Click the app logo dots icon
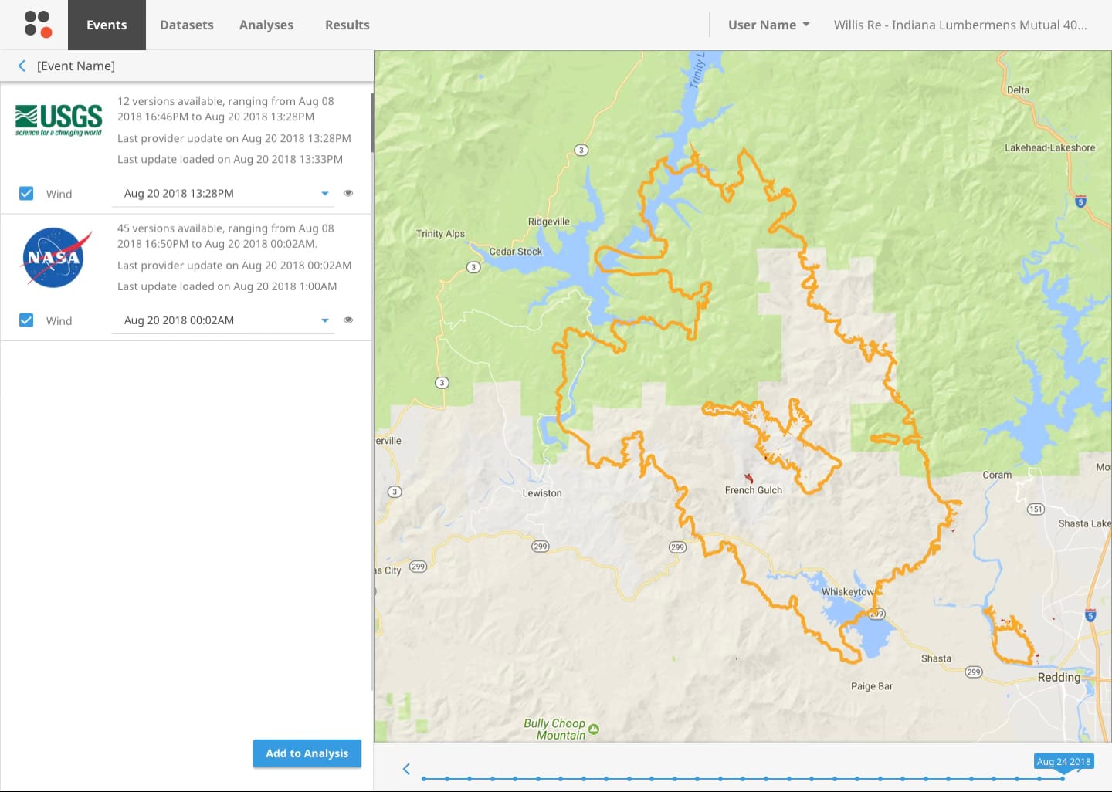The height and width of the screenshot is (792, 1112). tap(37, 24)
